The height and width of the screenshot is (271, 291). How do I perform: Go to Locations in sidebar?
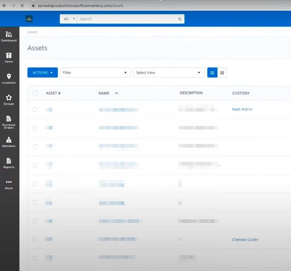[9, 79]
